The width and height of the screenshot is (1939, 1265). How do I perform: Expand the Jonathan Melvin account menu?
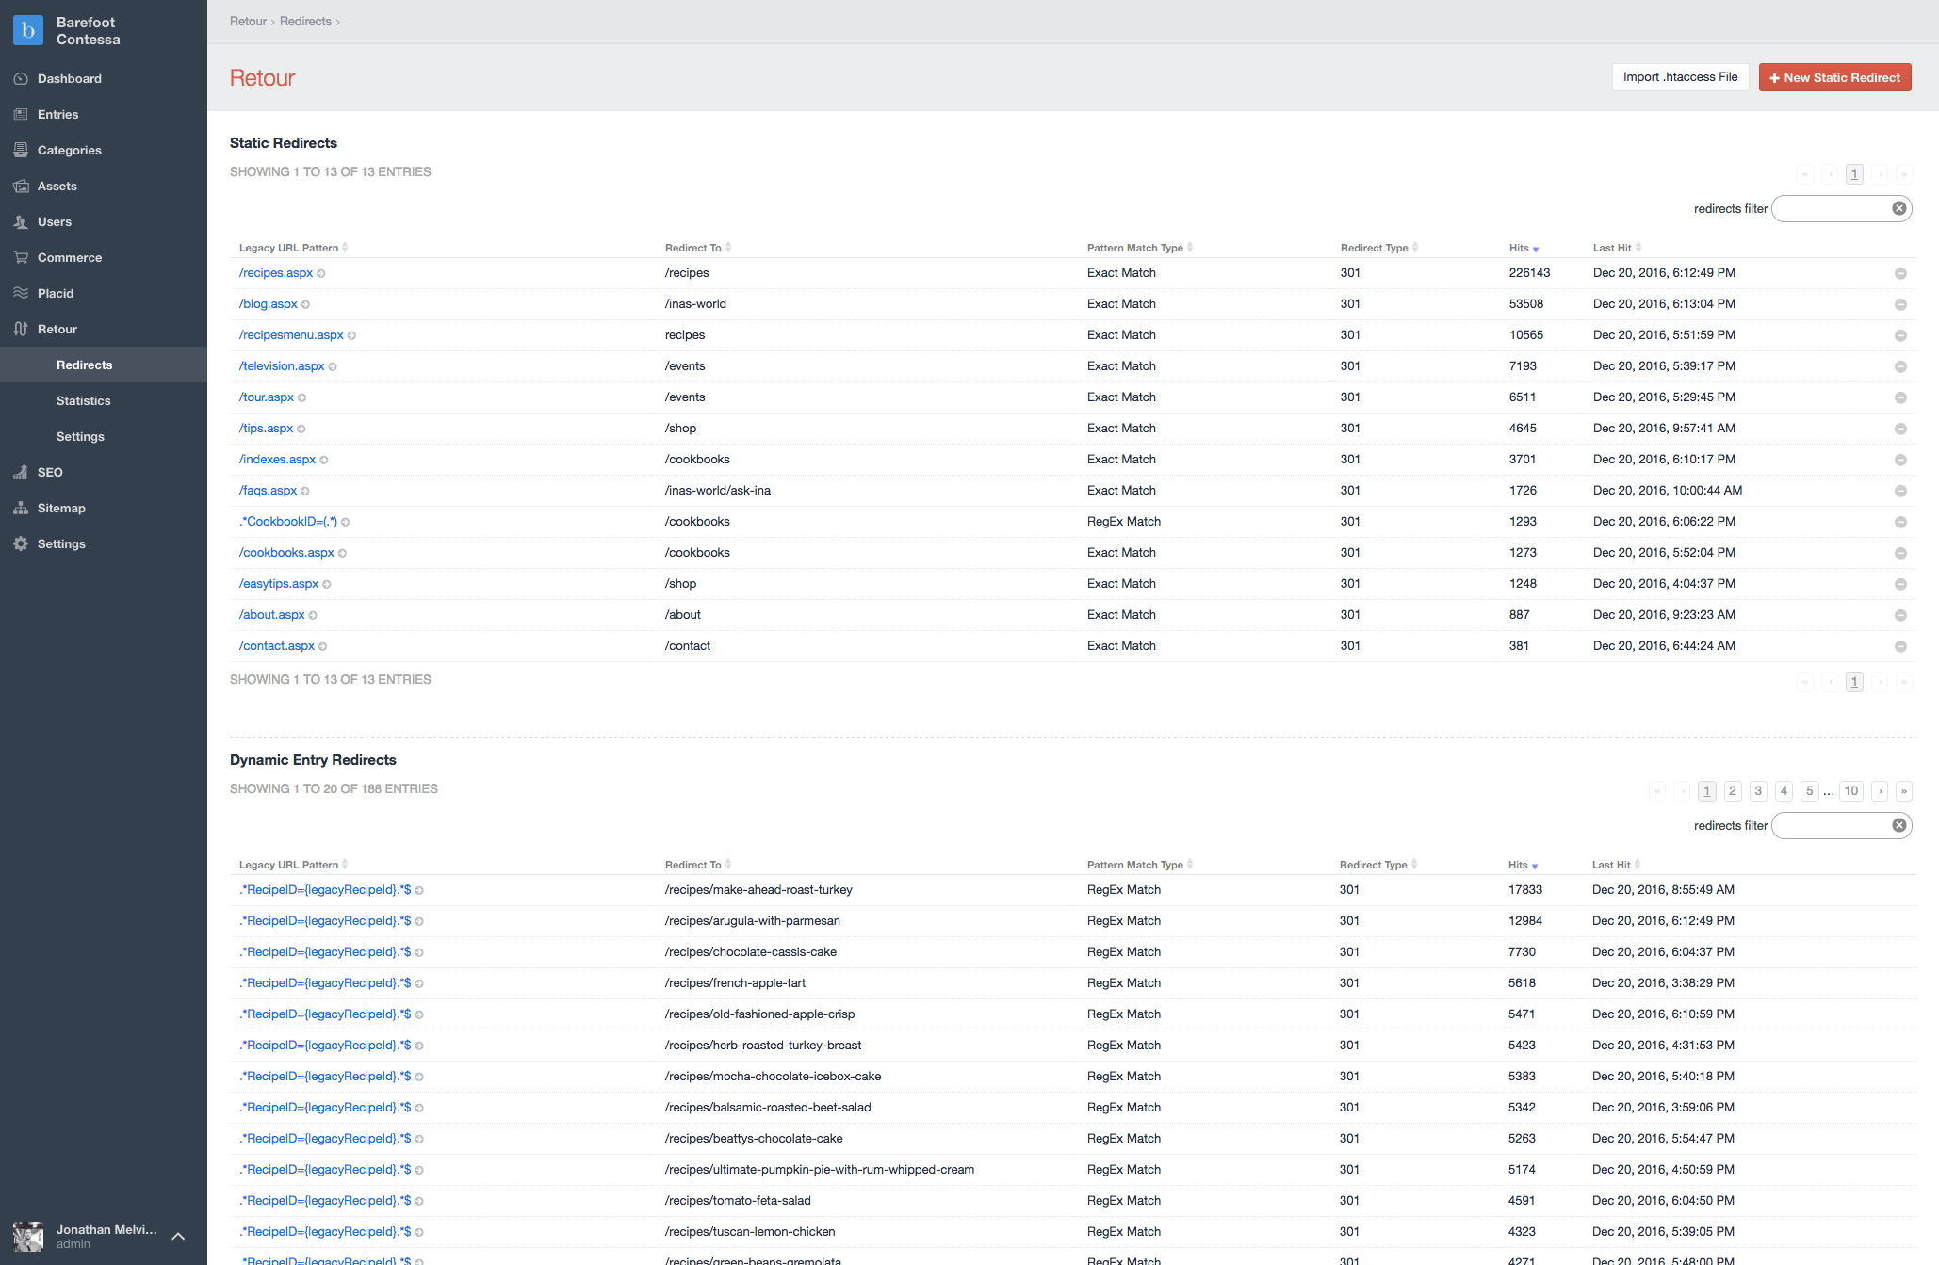178,1236
